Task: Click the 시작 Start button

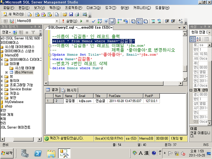Action: point(7,153)
